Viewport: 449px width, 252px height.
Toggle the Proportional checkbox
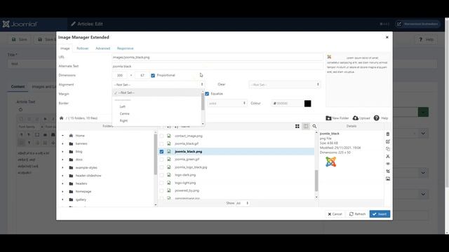153,76
